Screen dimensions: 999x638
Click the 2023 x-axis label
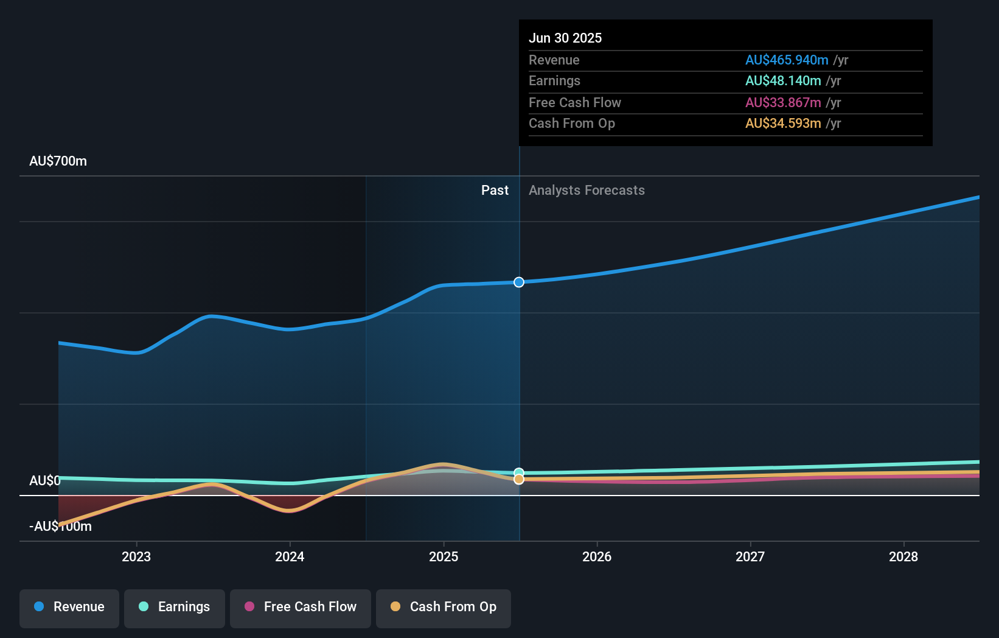pos(136,556)
